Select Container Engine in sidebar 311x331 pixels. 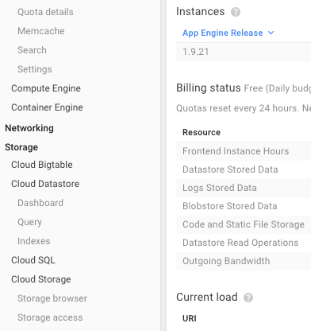47,107
